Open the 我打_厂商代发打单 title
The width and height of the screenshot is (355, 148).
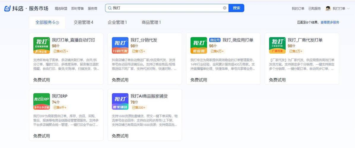(305, 40)
